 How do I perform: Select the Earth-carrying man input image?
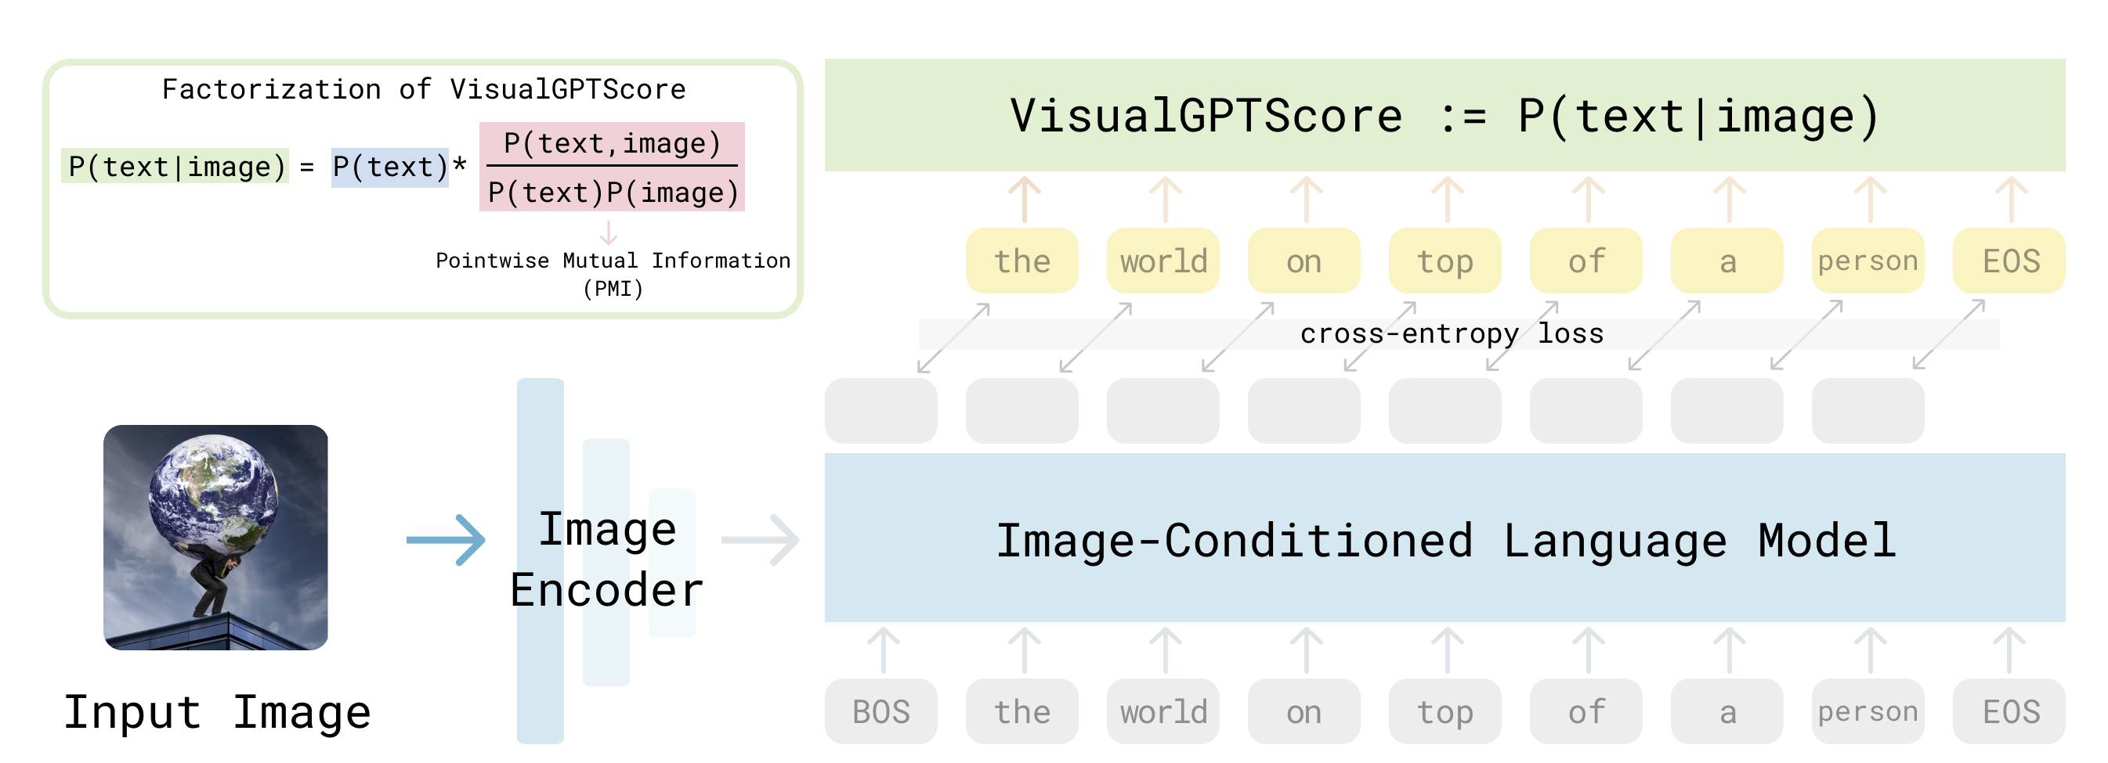(x=215, y=538)
